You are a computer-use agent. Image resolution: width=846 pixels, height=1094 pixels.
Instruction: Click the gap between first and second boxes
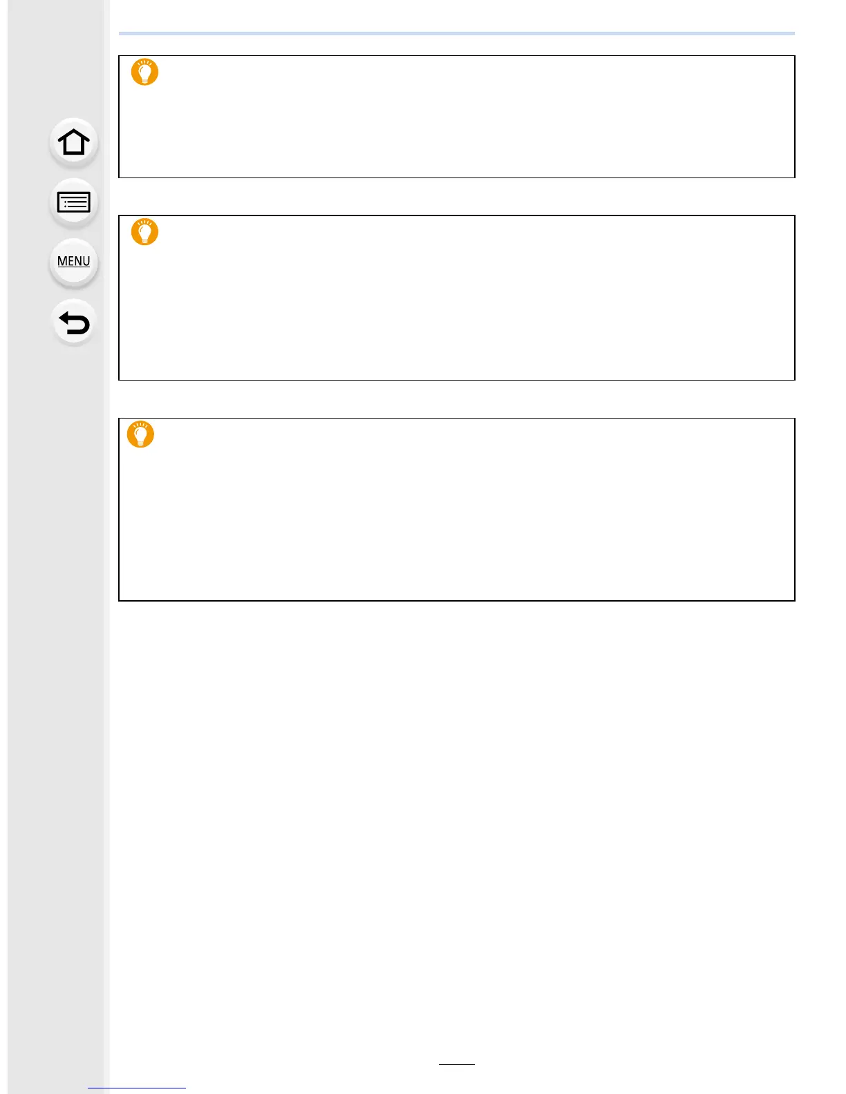click(x=457, y=197)
